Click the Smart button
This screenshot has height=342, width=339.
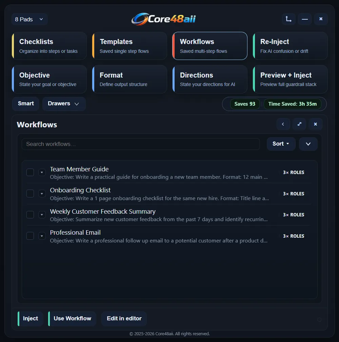[x=26, y=104]
